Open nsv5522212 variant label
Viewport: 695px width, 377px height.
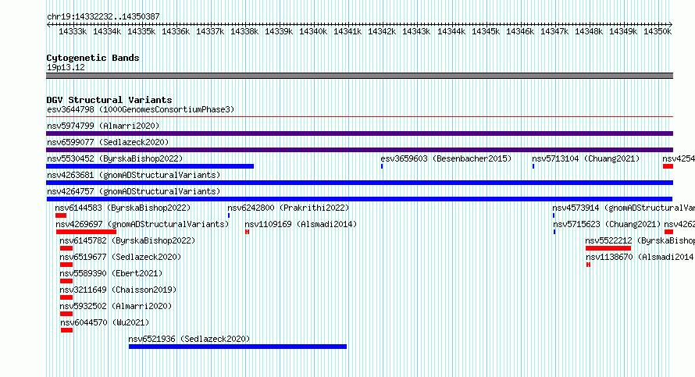pyautogui.click(x=640, y=240)
